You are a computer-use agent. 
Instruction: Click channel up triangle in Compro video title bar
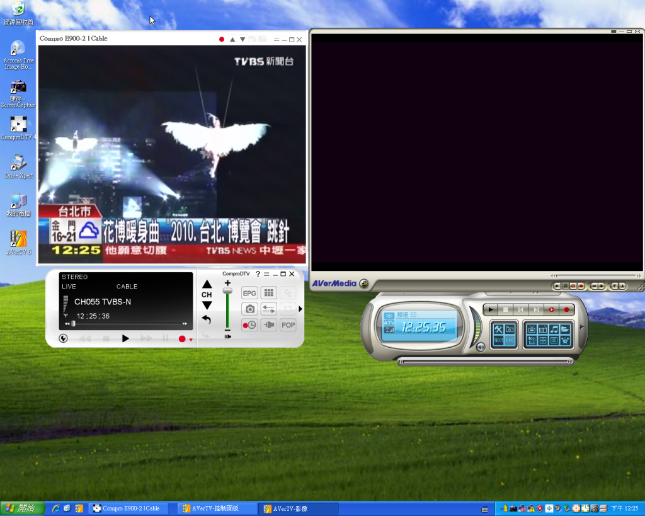[232, 40]
